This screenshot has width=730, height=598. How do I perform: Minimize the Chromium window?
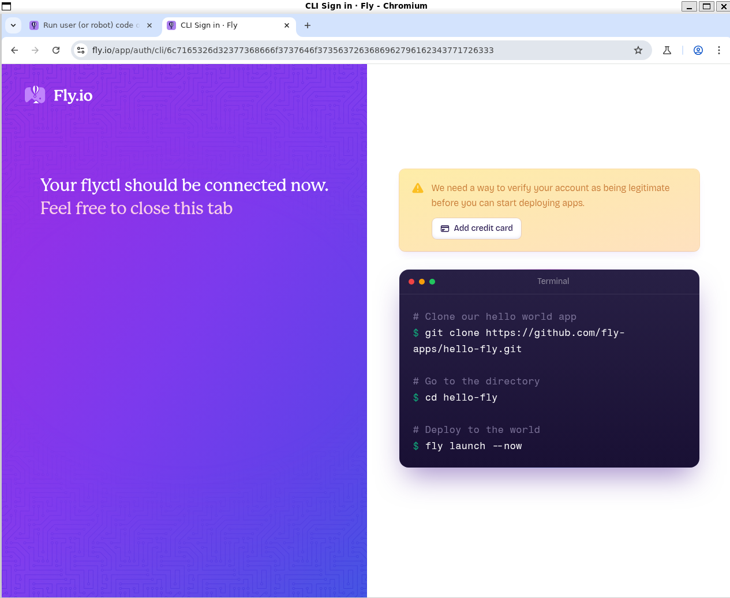(x=689, y=6)
